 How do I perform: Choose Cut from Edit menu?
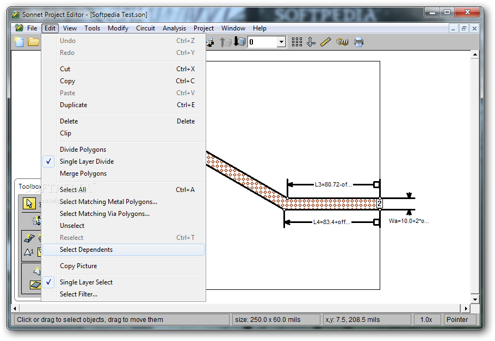point(123,69)
